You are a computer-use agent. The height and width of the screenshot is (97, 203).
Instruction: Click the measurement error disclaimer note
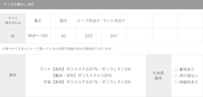pos(58,49)
